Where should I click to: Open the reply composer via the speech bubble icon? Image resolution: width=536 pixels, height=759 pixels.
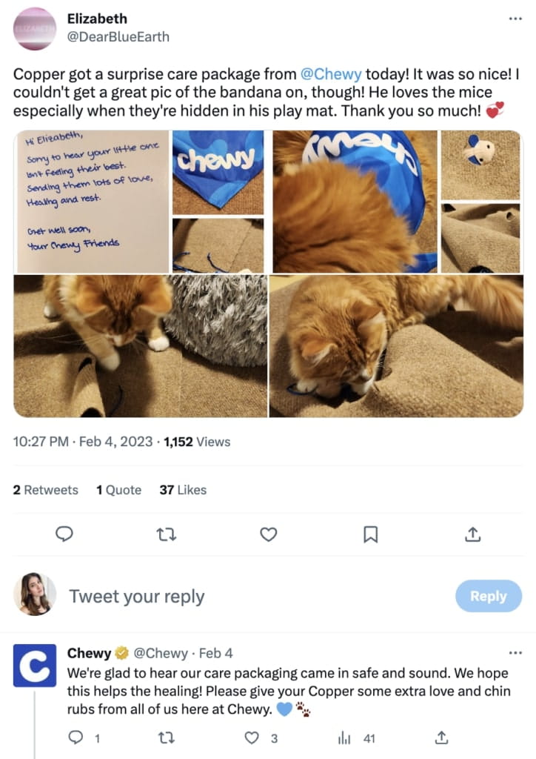(65, 534)
